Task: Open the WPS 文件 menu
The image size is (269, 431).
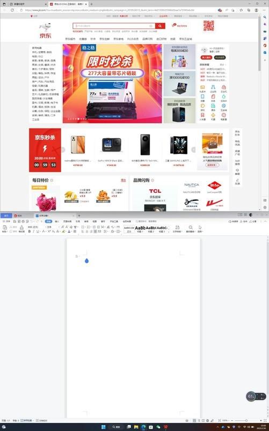Action: click(6, 221)
